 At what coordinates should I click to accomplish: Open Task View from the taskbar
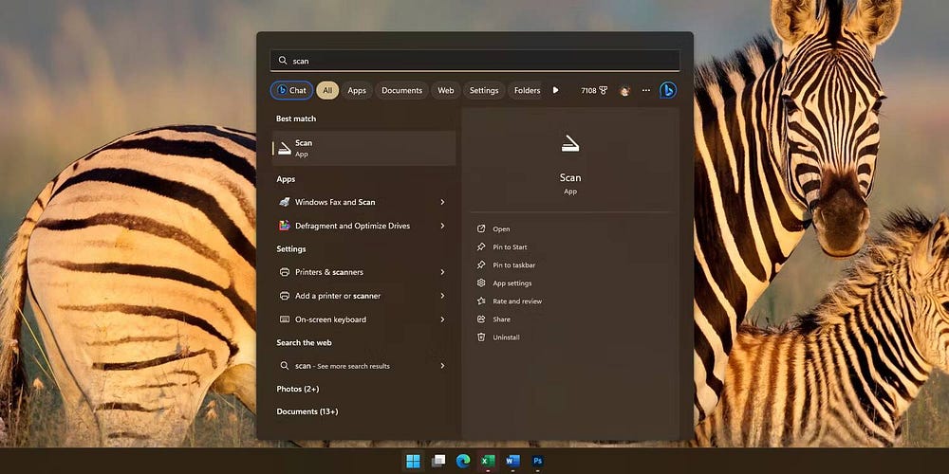pyautogui.click(x=437, y=462)
